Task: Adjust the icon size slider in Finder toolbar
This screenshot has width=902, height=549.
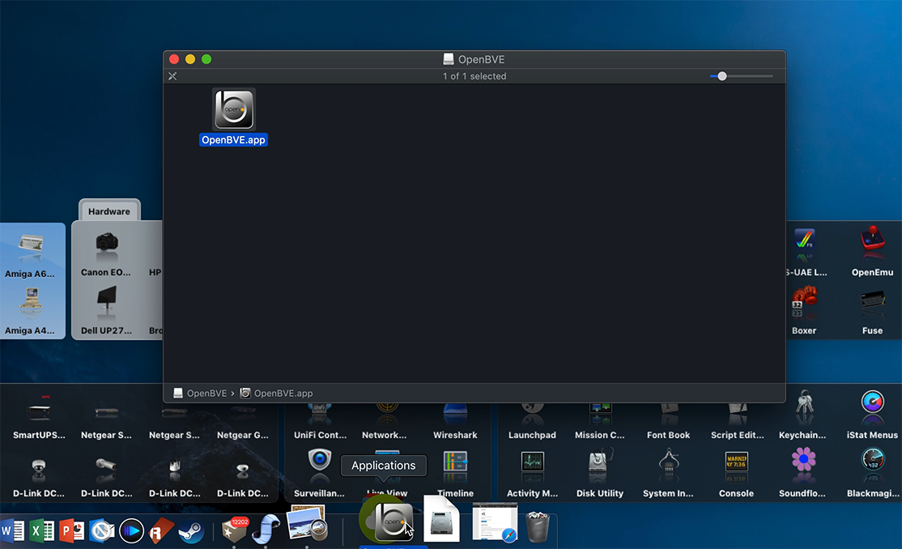Action: pos(721,75)
